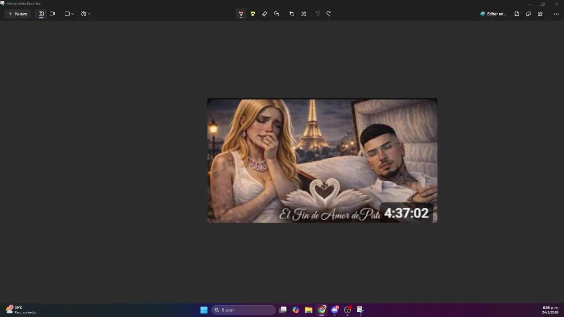Image resolution: width=564 pixels, height=317 pixels.
Task: Redo the last edit
Action: (329, 14)
